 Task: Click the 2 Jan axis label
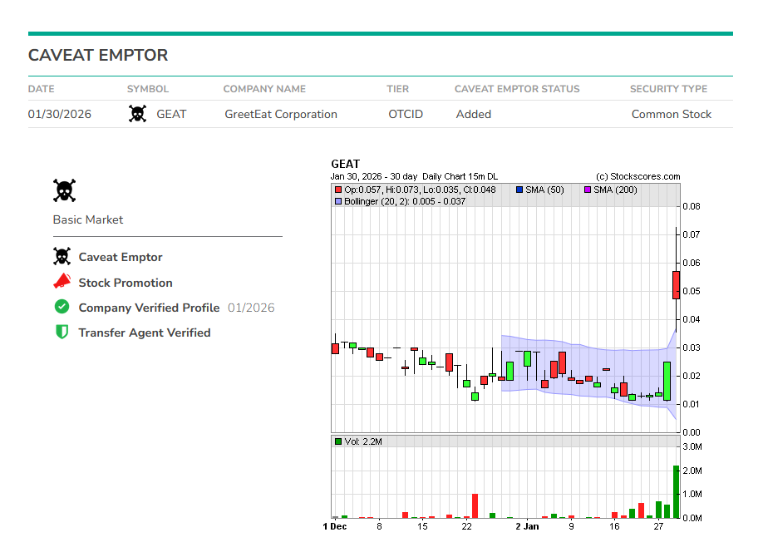pyautogui.click(x=527, y=526)
